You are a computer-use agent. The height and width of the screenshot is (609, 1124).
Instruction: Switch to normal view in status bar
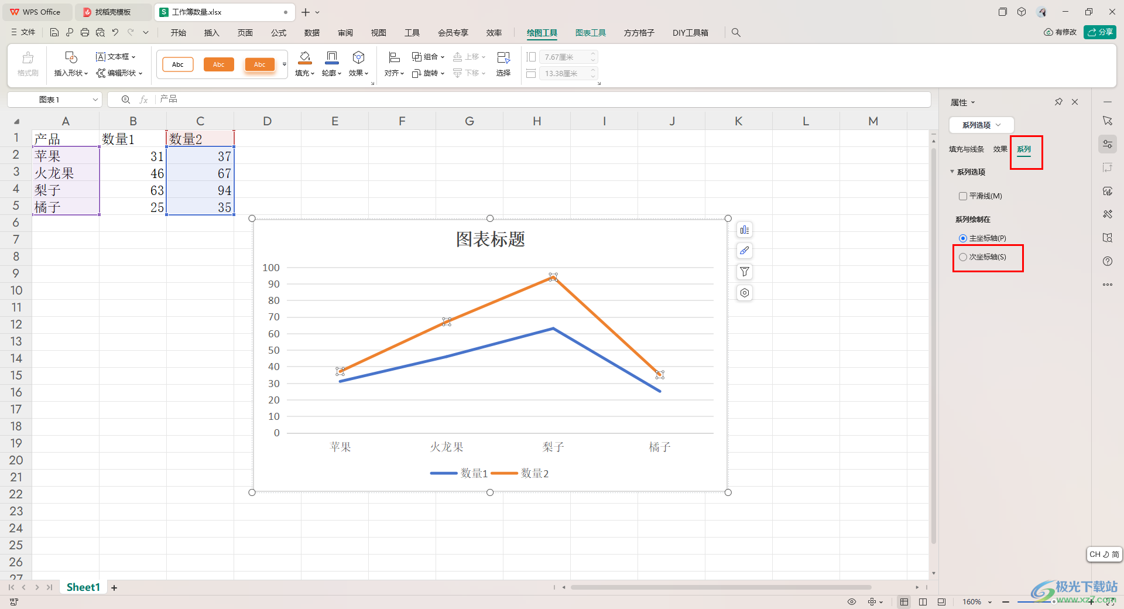904,601
